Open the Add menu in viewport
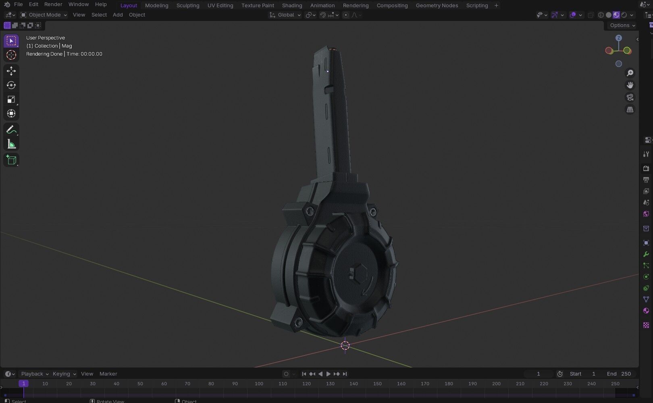653x403 pixels. [x=118, y=15]
